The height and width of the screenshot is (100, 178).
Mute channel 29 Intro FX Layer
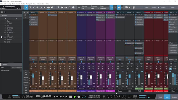[41, 67]
